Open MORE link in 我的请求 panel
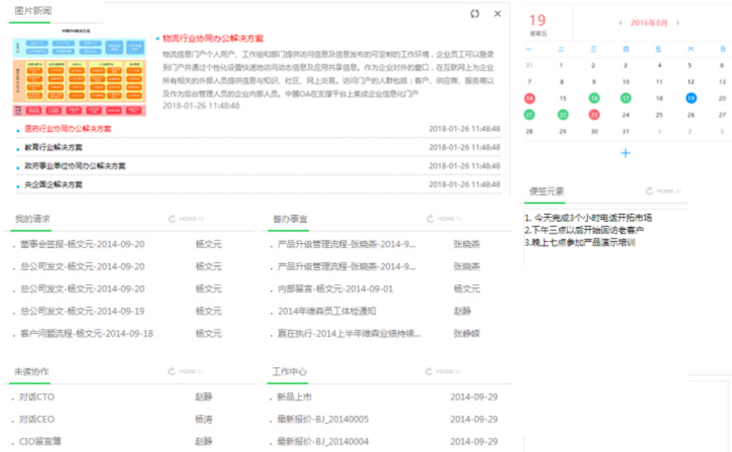This screenshot has height=452, width=732. (192, 219)
